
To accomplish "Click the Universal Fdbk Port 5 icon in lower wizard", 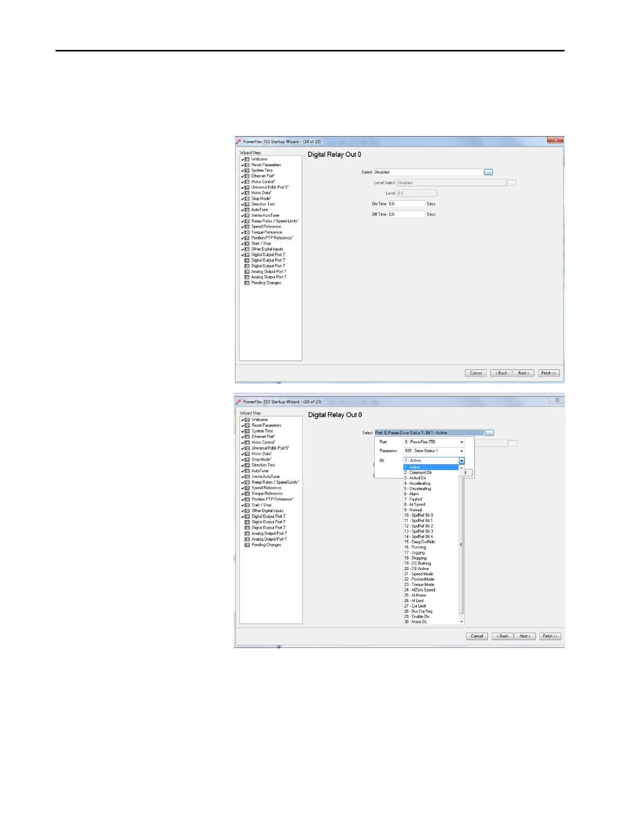I will point(248,448).
